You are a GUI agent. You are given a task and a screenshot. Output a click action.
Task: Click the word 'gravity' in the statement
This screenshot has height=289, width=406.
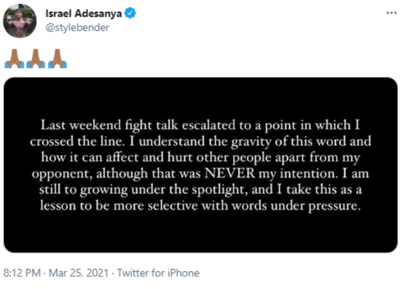click(x=251, y=142)
